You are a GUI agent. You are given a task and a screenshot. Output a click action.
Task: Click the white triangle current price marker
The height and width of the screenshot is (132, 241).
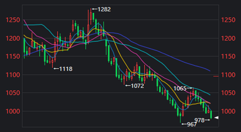coord(216,118)
